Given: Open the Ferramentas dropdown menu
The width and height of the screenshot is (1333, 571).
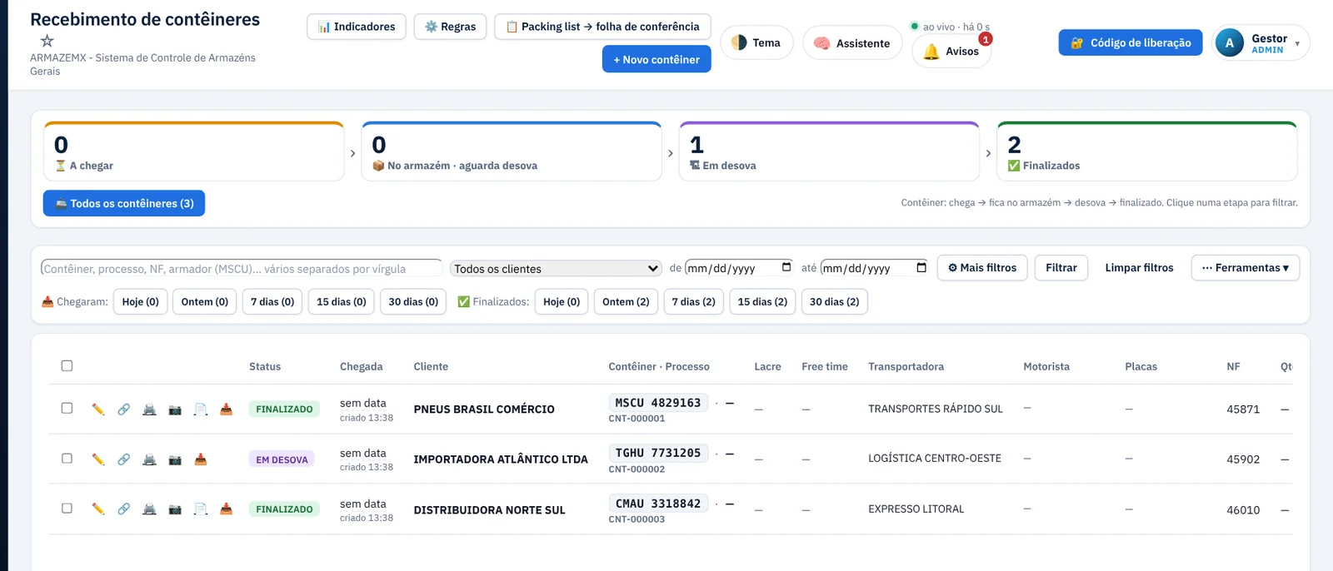Looking at the screenshot, I should (1245, 268).
